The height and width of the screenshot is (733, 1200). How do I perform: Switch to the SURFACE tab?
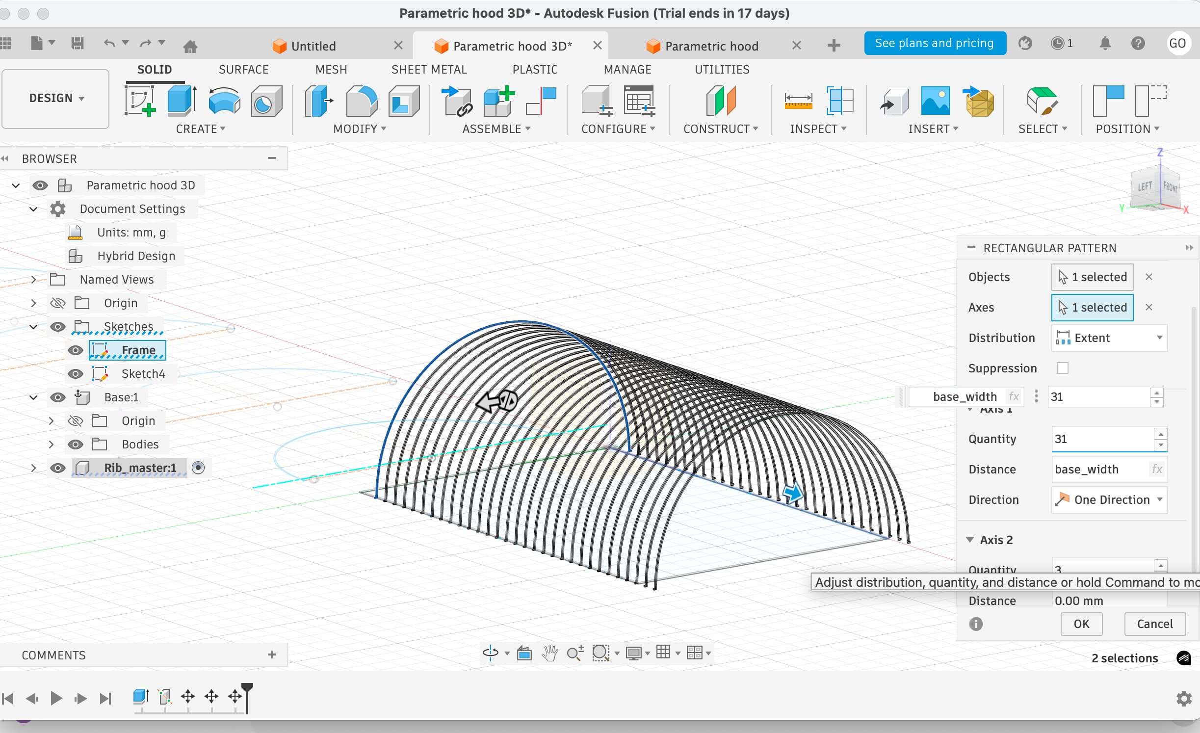(x=243, y=70)
